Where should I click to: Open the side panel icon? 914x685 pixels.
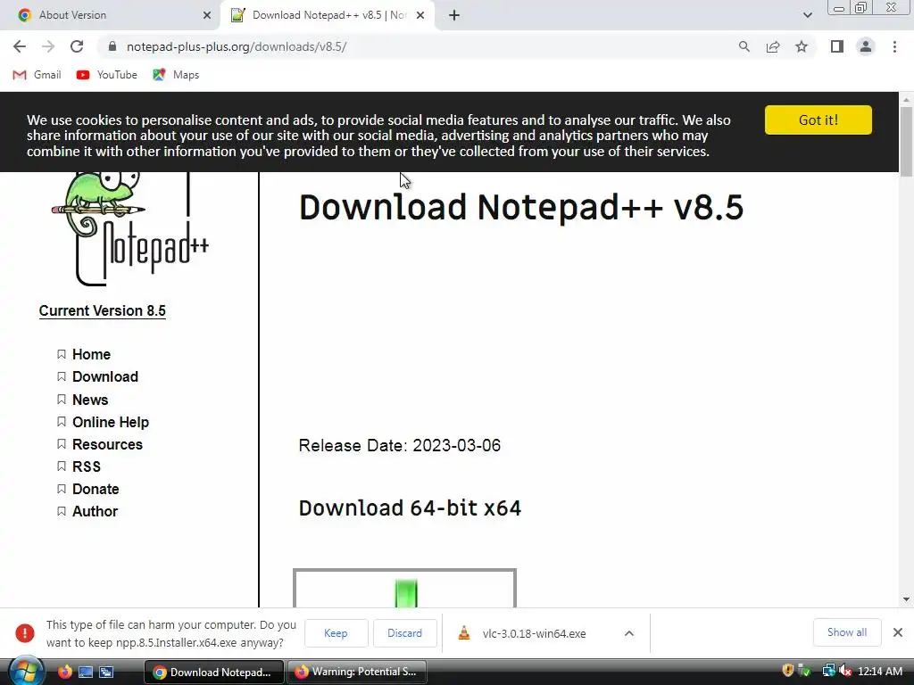tap(837, 46)
